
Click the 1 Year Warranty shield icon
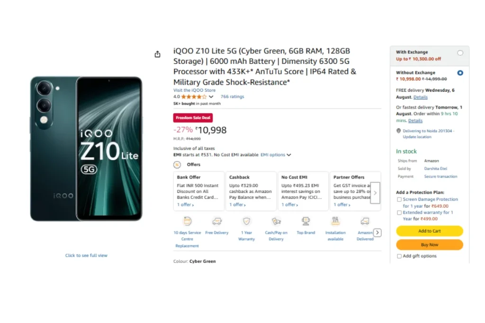(x=246, y=221)
